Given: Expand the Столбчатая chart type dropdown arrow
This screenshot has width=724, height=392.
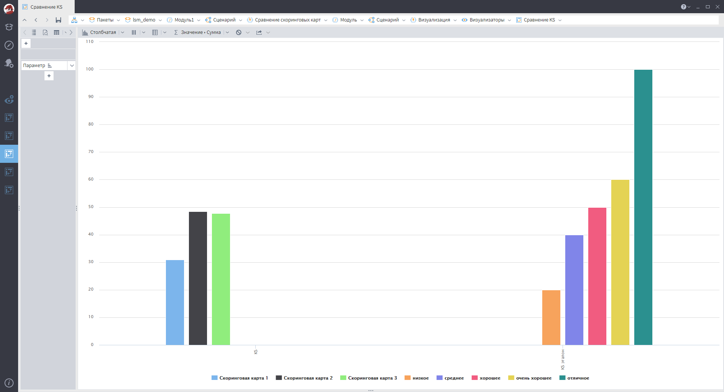Looking at the screenshot, I should (123, 32).
